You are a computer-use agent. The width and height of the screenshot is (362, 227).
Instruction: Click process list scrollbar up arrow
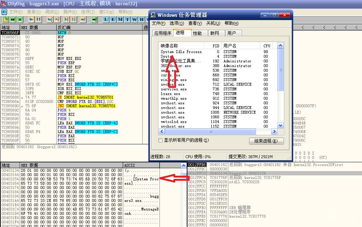(281, 45)
